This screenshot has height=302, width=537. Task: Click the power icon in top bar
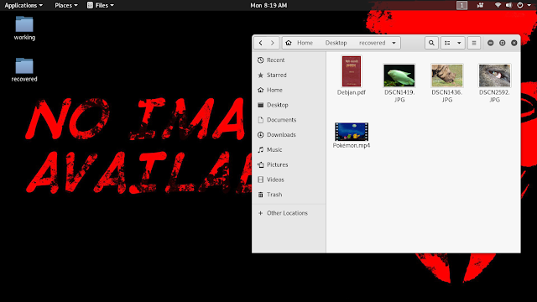520,5
